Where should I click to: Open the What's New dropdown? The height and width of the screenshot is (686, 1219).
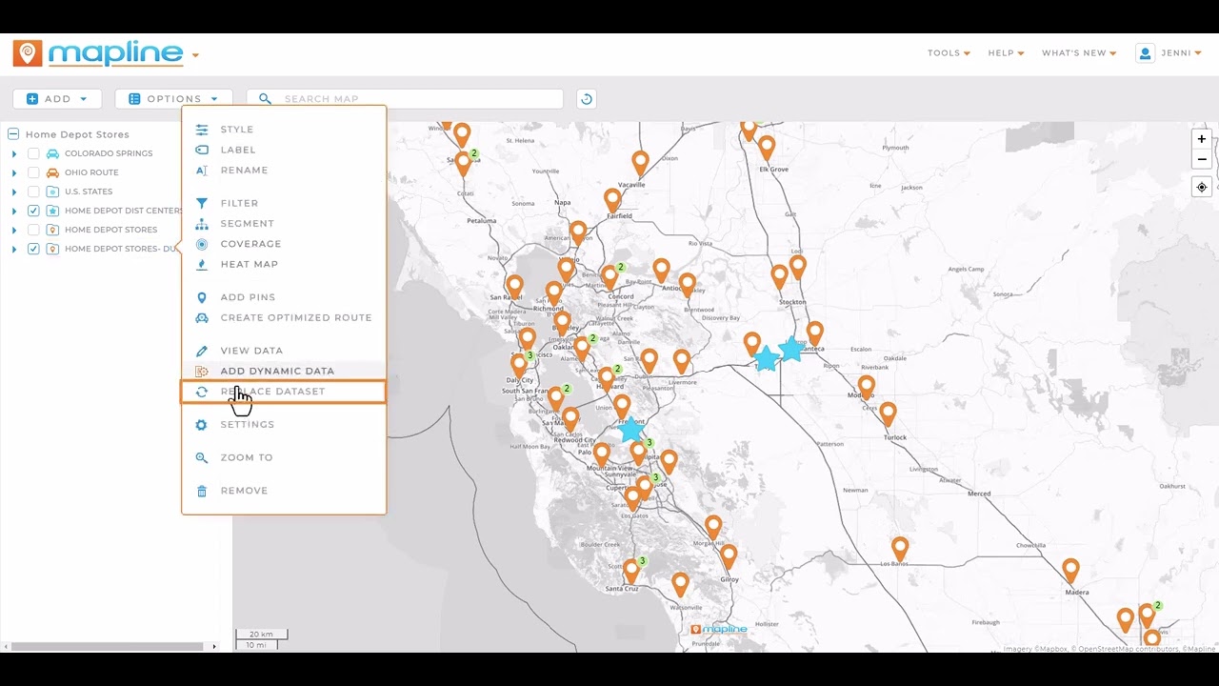pos(1079,53)
